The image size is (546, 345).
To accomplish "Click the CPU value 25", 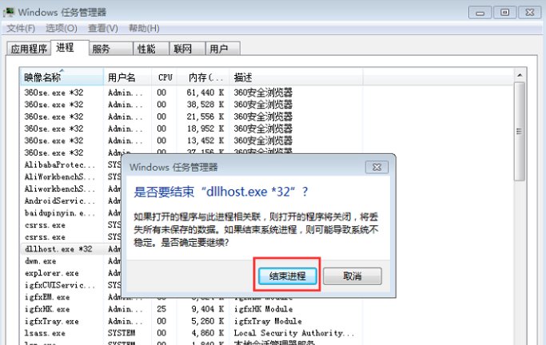I will pos(161,309).
